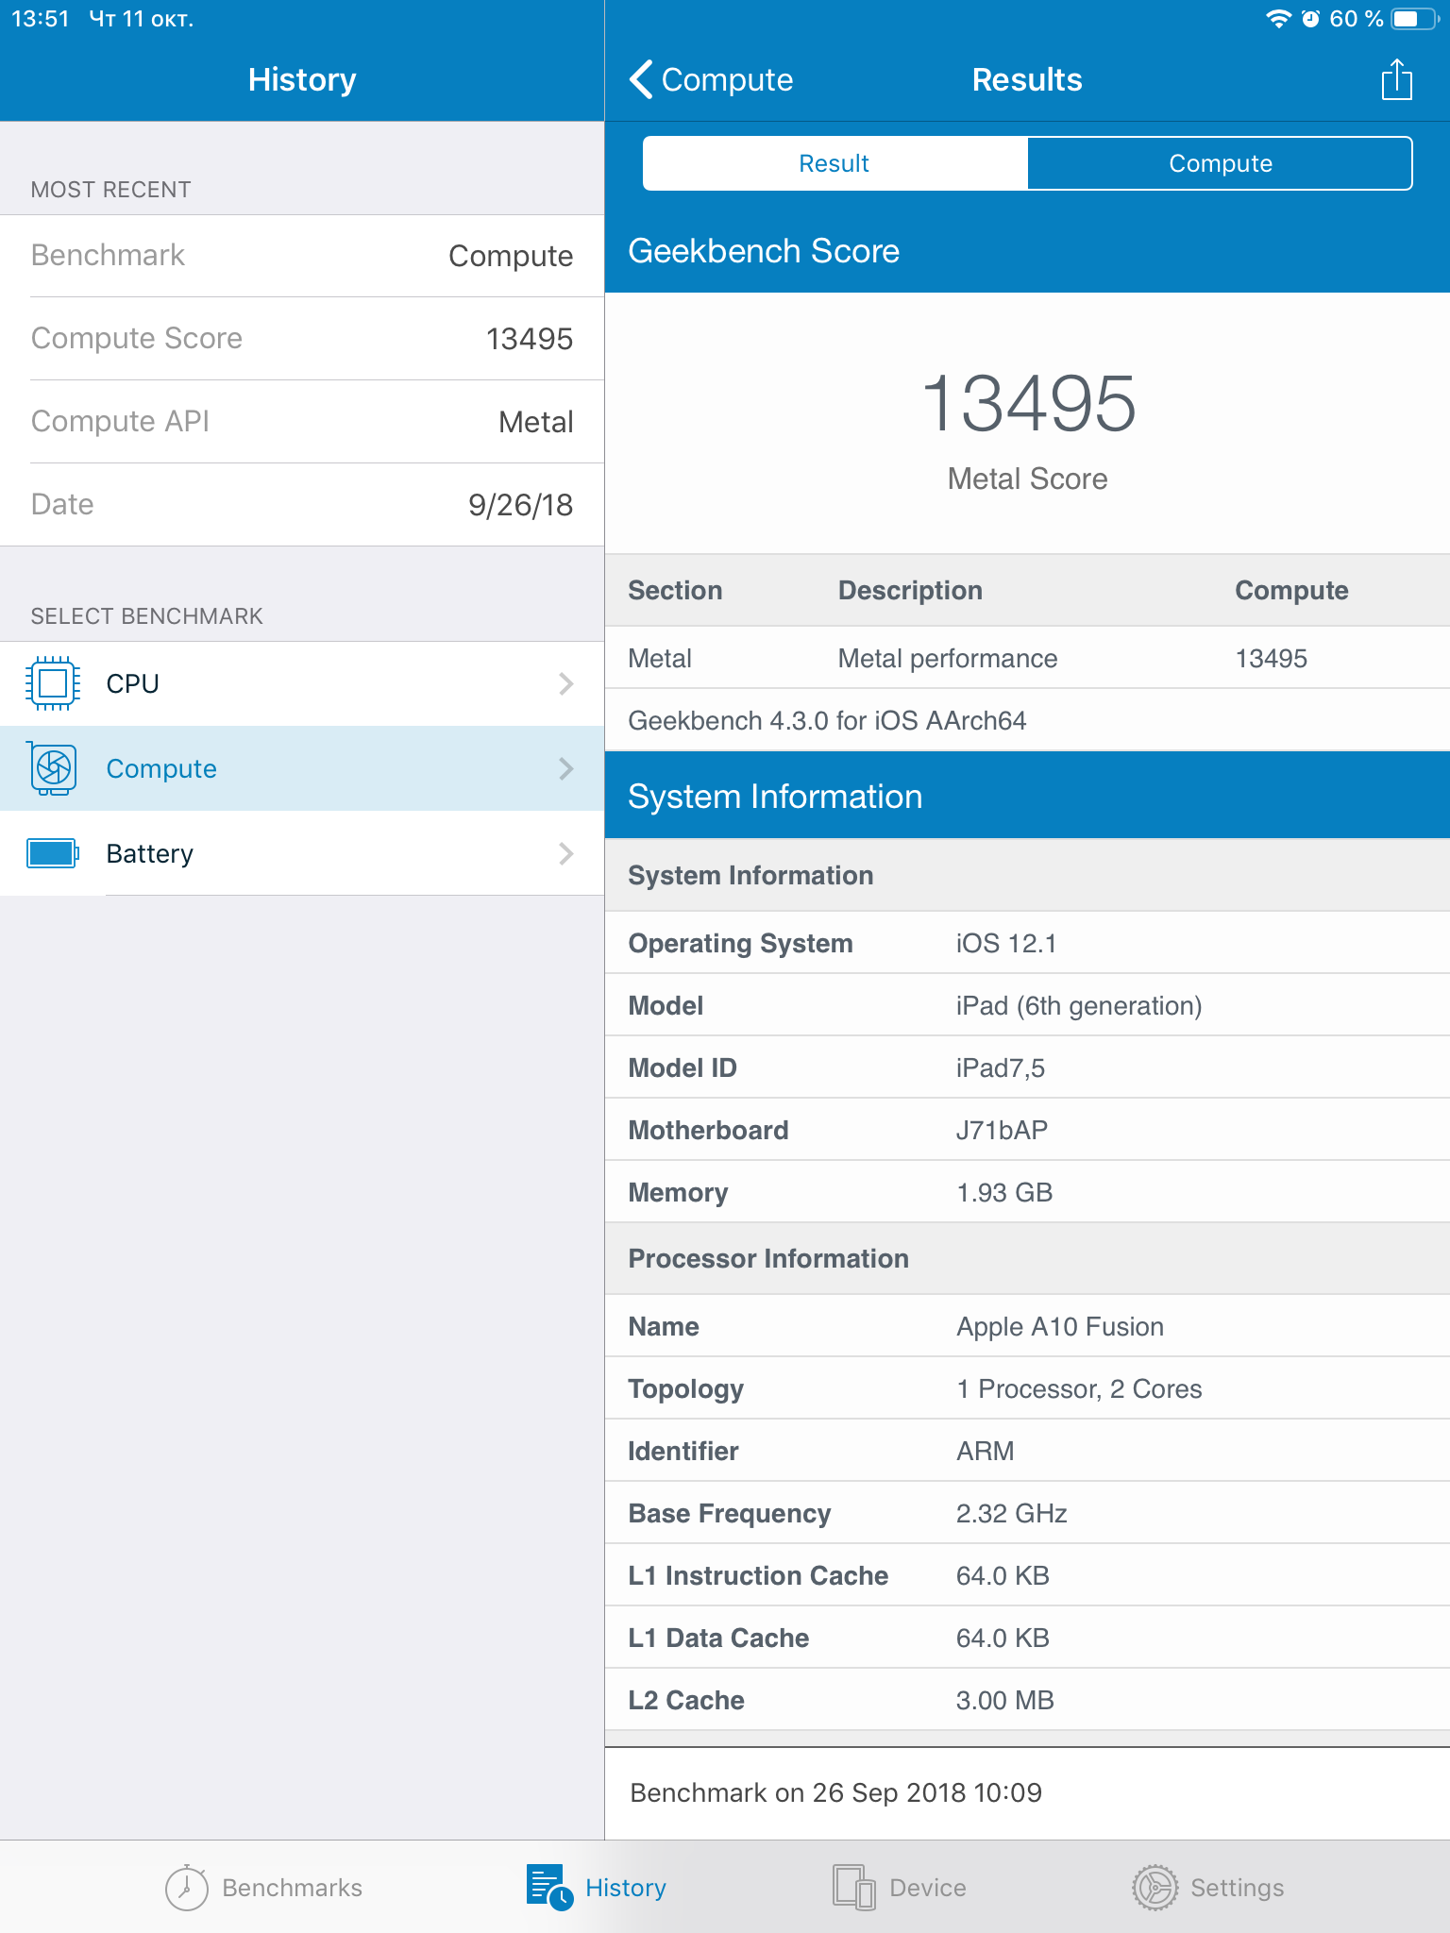
Task: Tap the Processor Information subheader
Action: (1027, 1258)
